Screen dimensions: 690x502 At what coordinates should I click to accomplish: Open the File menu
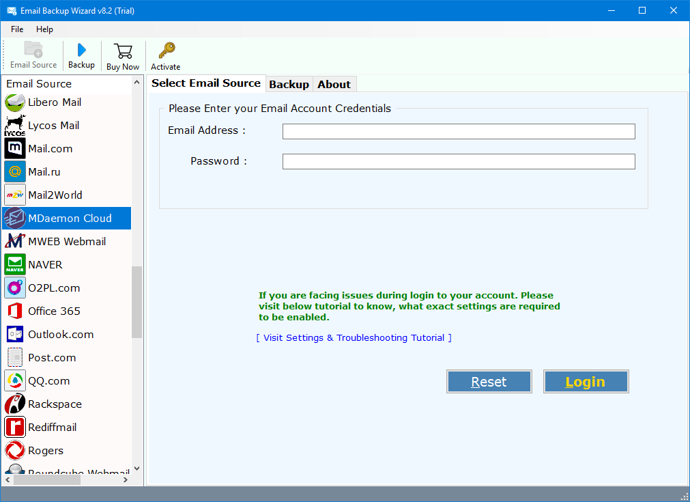tap(17, 29)
